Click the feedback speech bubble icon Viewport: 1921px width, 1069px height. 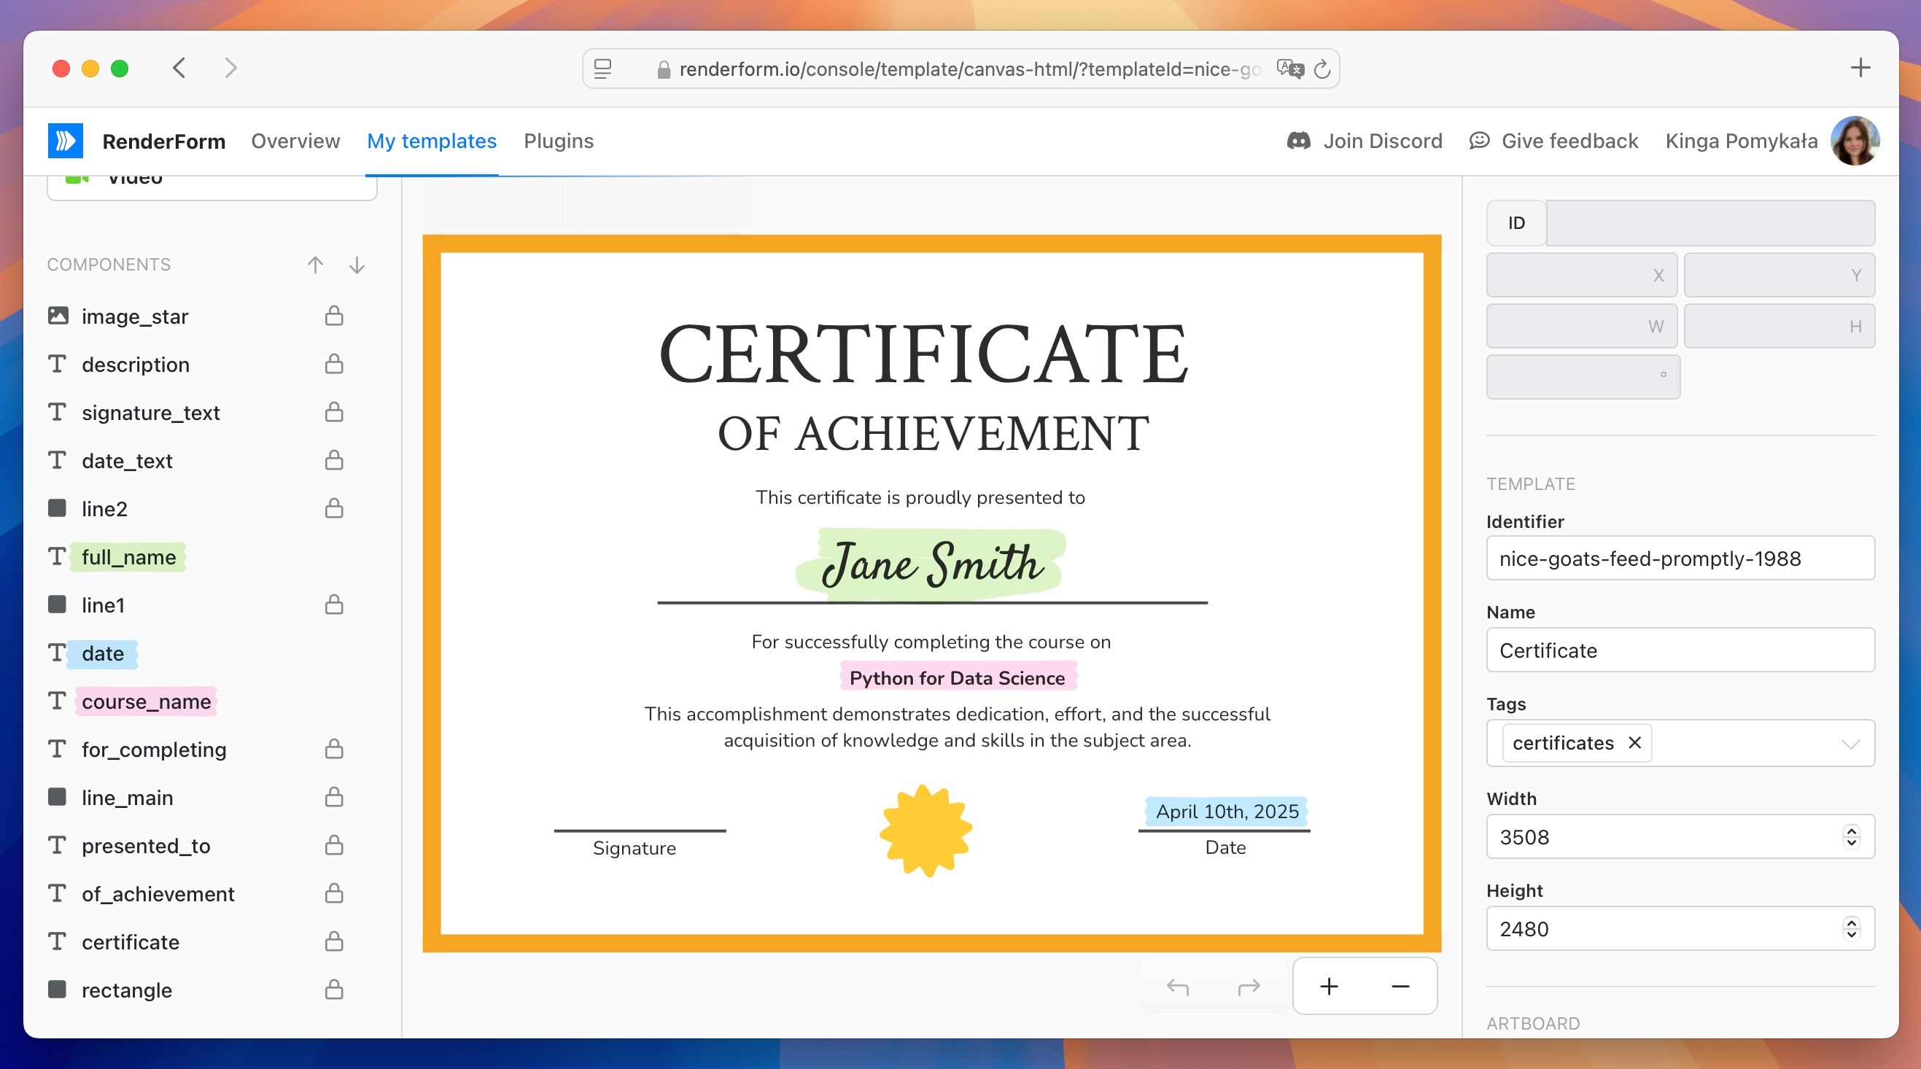pos(1480,140)
